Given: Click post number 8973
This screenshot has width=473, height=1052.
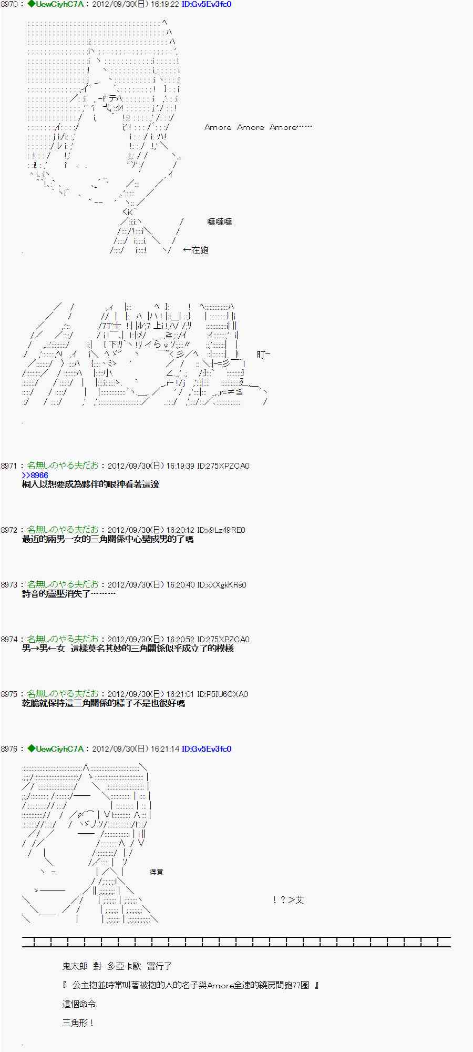Looking at the screenshot, I should pyautogui.click(x=9, y=584).
